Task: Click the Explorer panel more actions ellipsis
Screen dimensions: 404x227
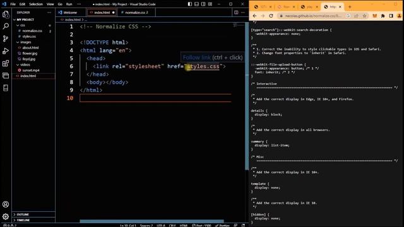Action: [49, 13]
